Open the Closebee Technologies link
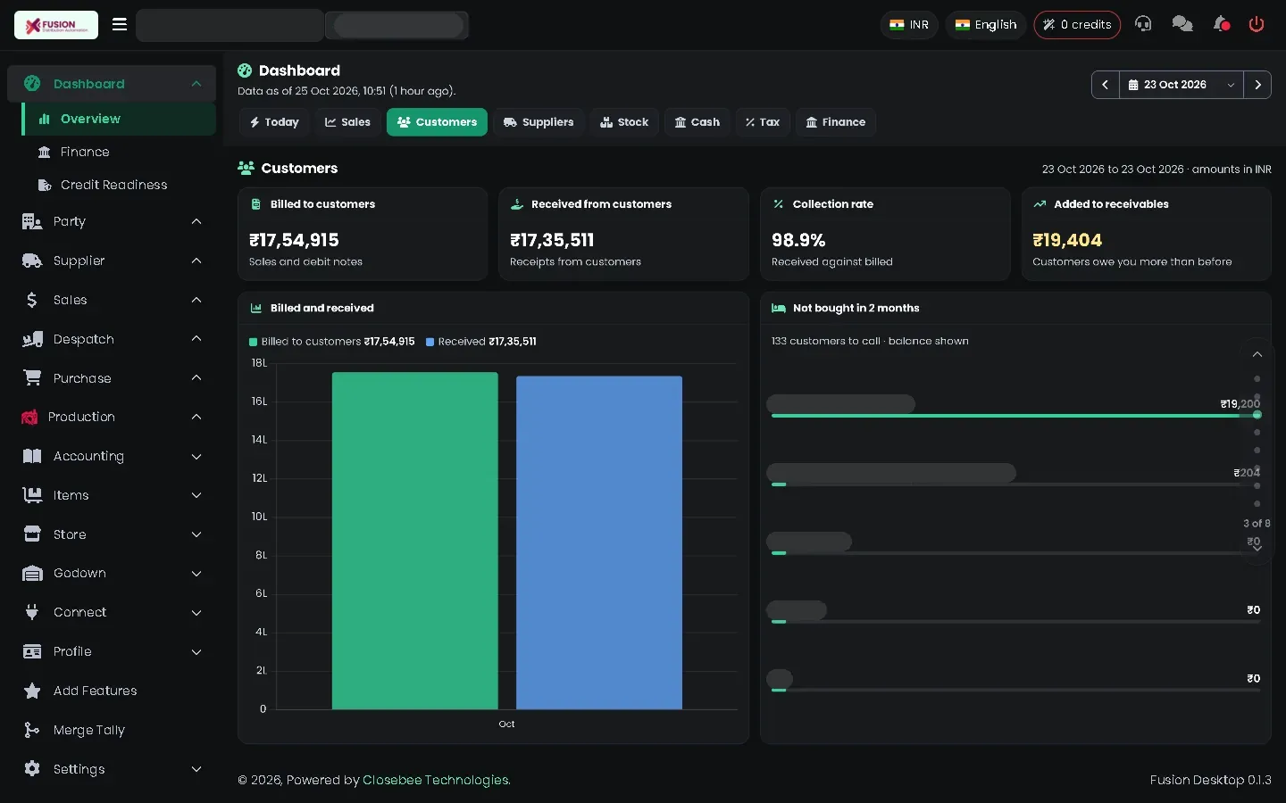Viewport: 1286px width, 803px height. coord(436,780)
